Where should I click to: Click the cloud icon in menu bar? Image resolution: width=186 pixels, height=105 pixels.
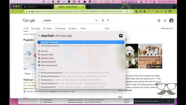(x=49, y=1)
